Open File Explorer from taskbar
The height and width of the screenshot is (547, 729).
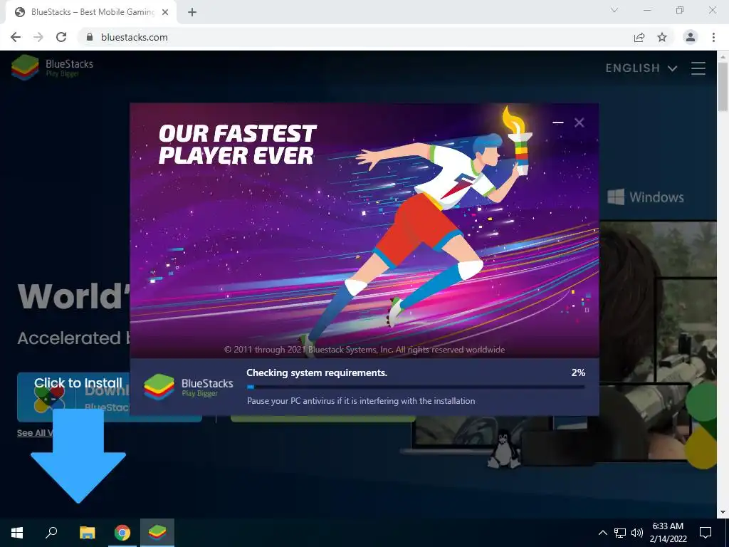87,533
